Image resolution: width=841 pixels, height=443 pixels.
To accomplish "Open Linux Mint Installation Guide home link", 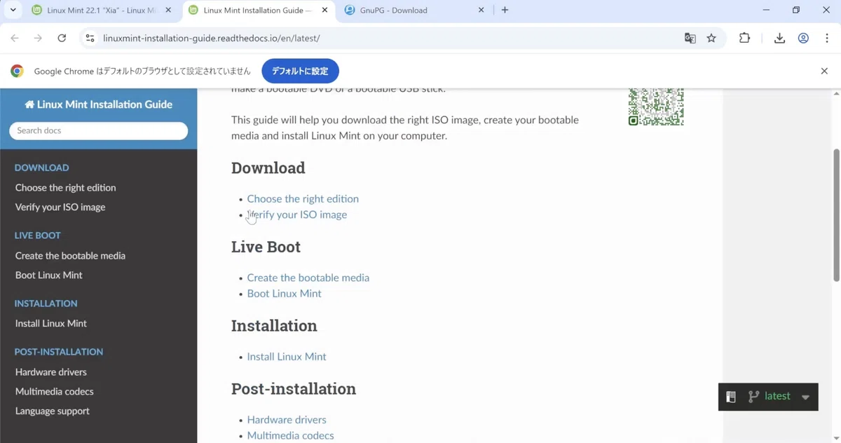I will (x=99, y=104).
